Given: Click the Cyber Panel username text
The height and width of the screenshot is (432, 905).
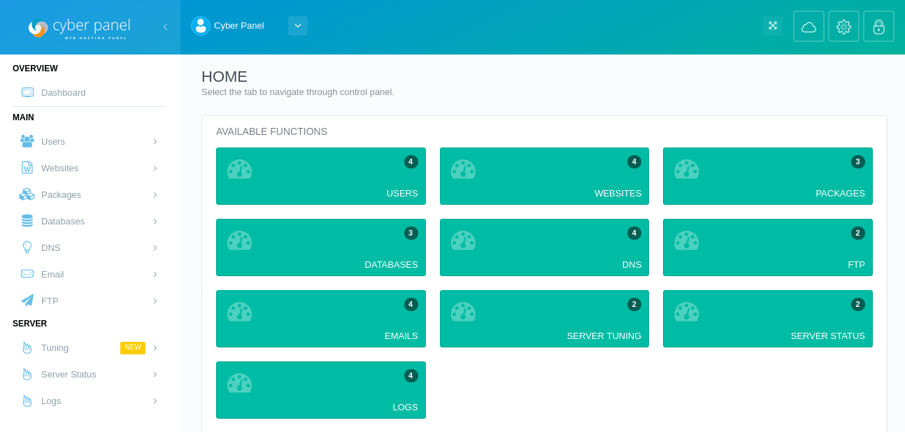Looking at the screenshot, I should (x=239, y=26).
